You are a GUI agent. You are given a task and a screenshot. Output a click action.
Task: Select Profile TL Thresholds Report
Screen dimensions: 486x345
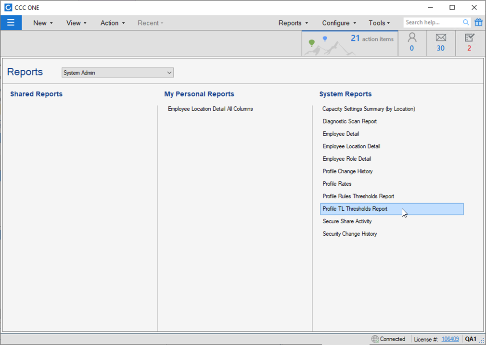392,209
